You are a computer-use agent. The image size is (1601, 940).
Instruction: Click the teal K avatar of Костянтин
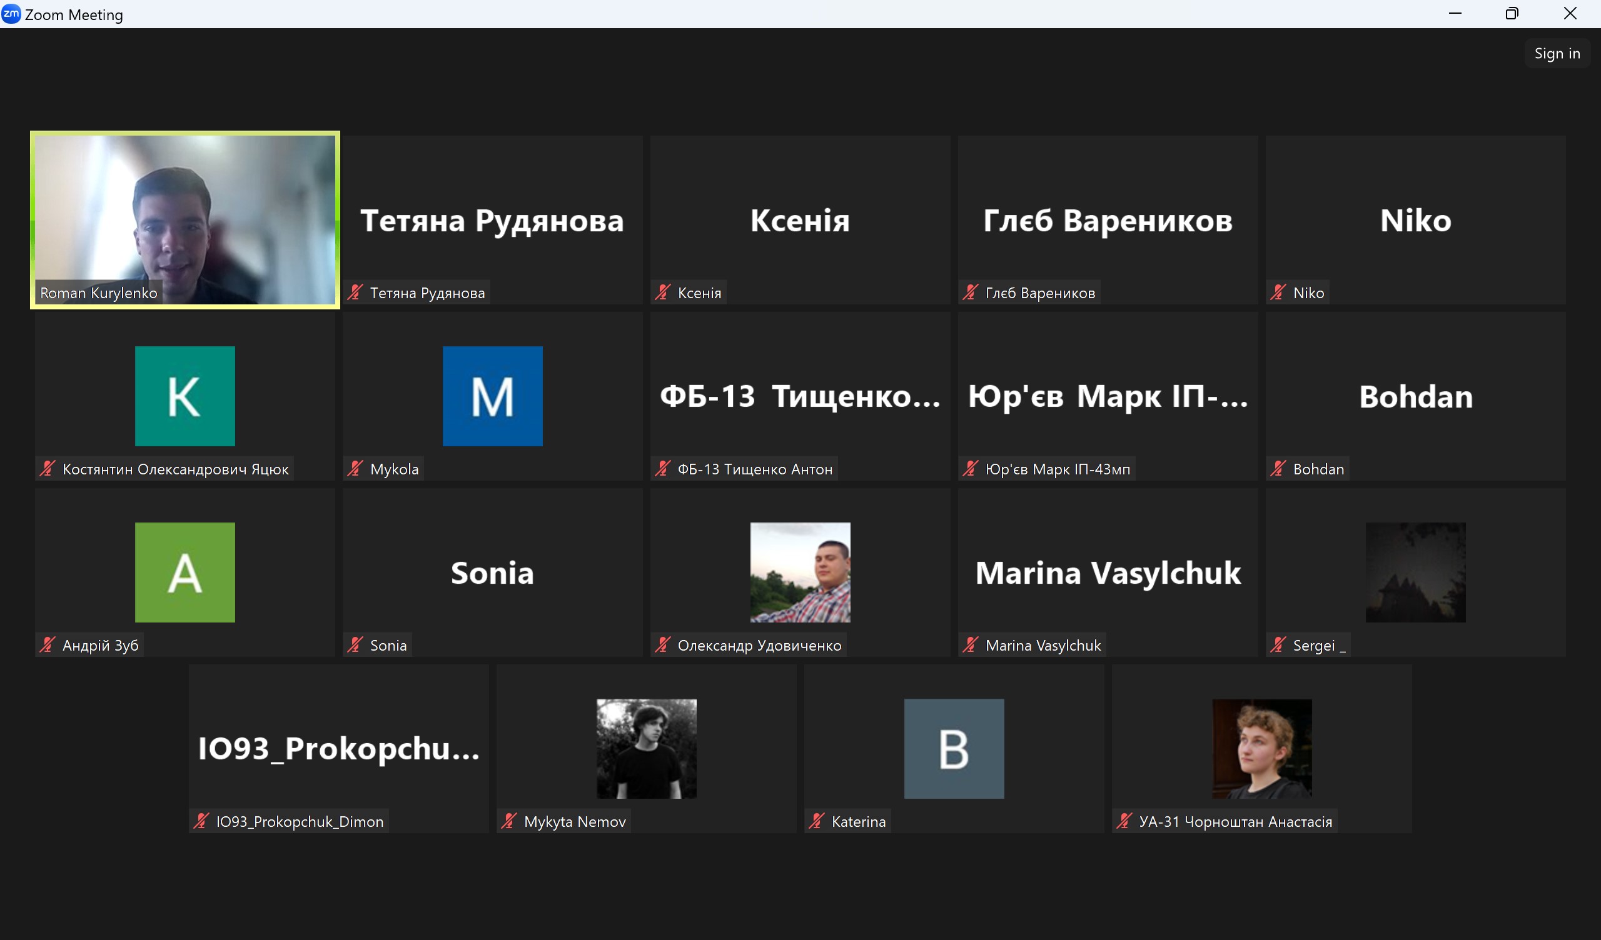pos(185,396)
